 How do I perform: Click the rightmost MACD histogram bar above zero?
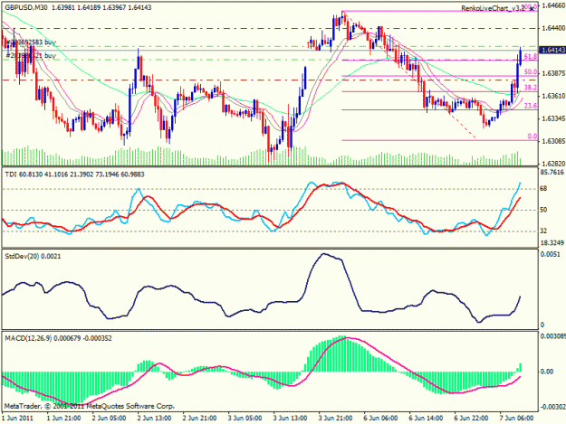point(520,367)
